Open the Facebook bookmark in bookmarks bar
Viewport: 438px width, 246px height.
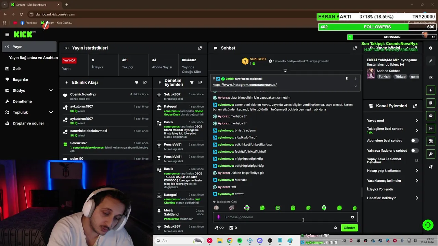(29, 23)
